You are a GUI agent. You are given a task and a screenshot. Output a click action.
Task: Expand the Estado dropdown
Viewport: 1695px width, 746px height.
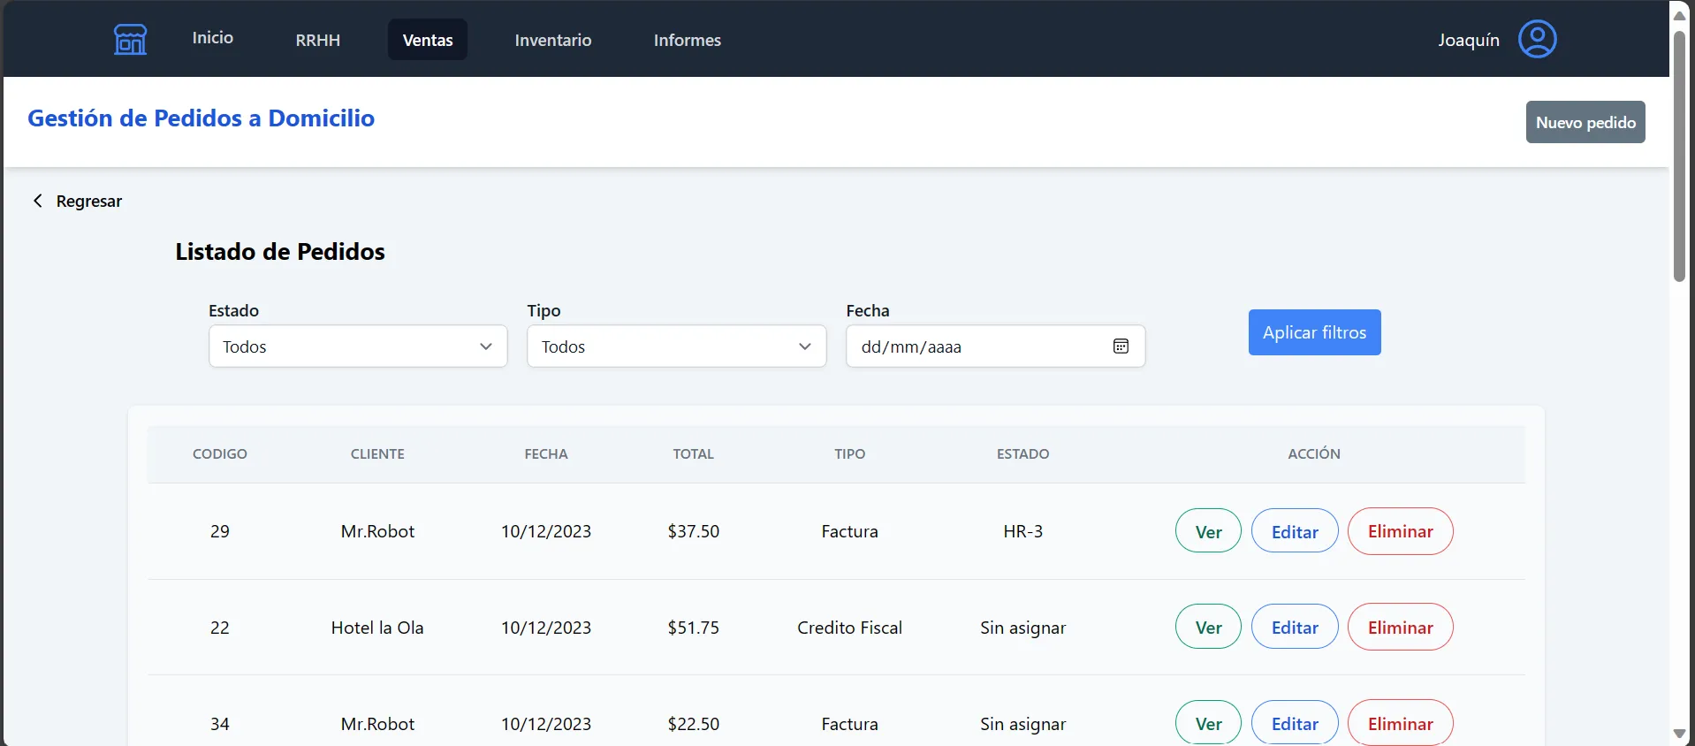pyautogui.click(x=358, y=346)
